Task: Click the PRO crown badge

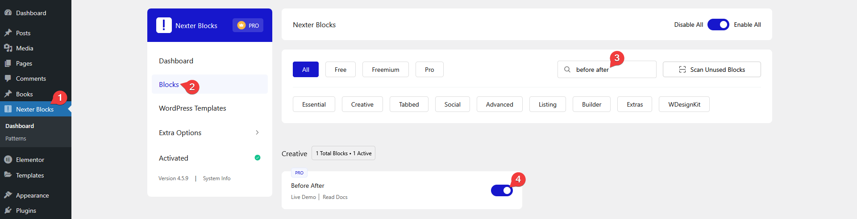Action: pos(248,25)
